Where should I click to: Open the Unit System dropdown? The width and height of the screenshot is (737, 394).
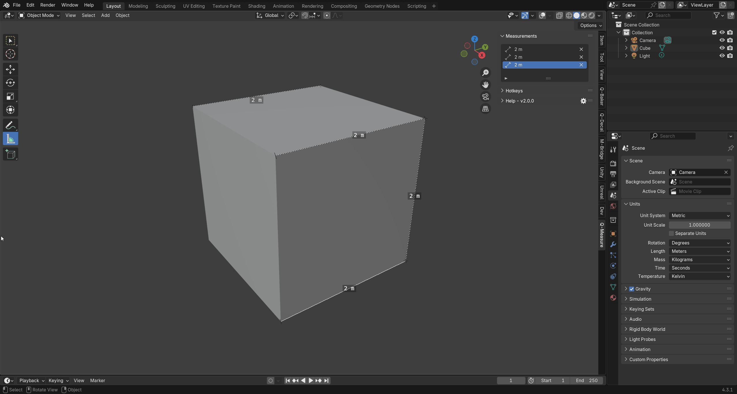pyautogui.click(x=700, y=216)
